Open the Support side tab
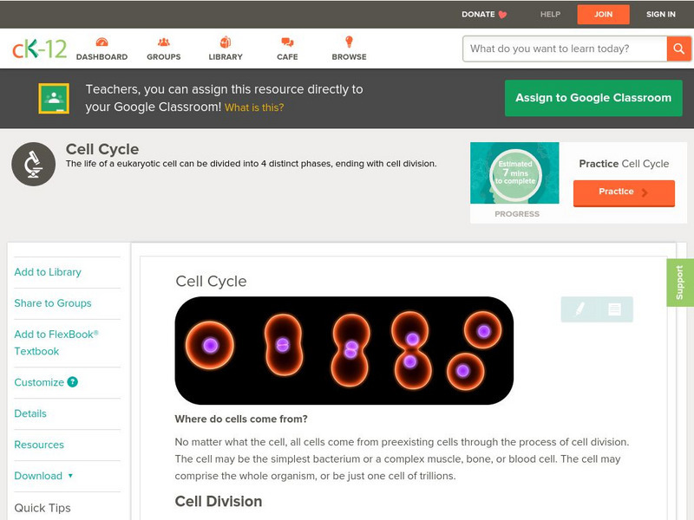Screen dimensions: 694x520 (679, 283)
